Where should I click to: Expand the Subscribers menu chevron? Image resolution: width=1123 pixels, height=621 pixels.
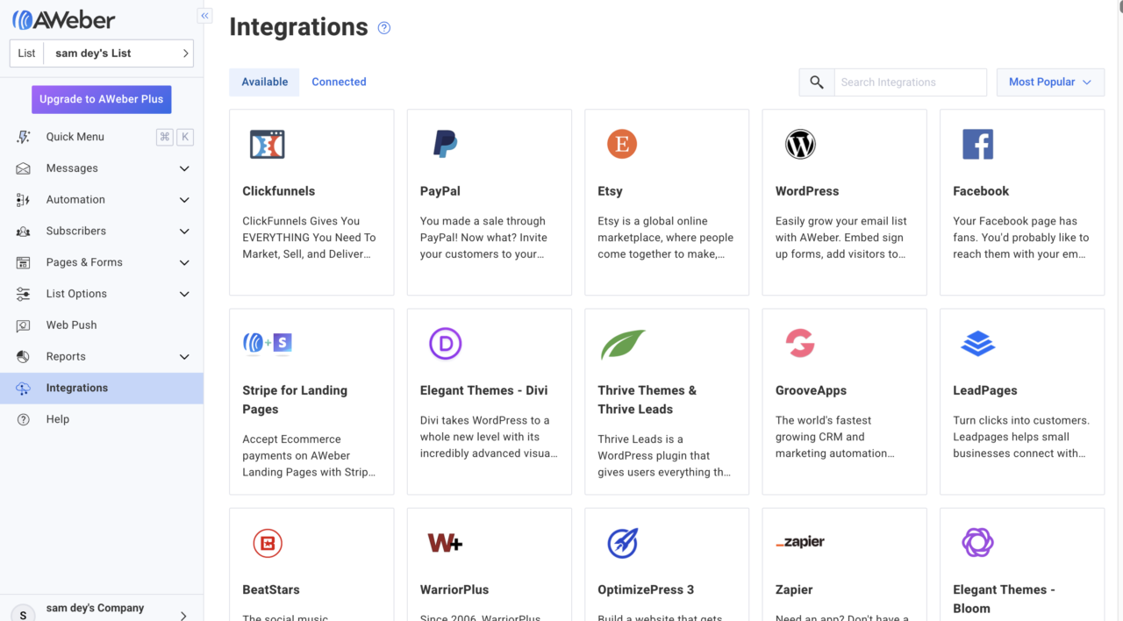[x=184, y=232]
